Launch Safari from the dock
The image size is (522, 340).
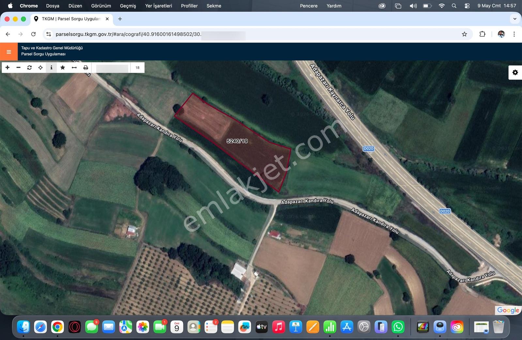[x=40, y=327]
